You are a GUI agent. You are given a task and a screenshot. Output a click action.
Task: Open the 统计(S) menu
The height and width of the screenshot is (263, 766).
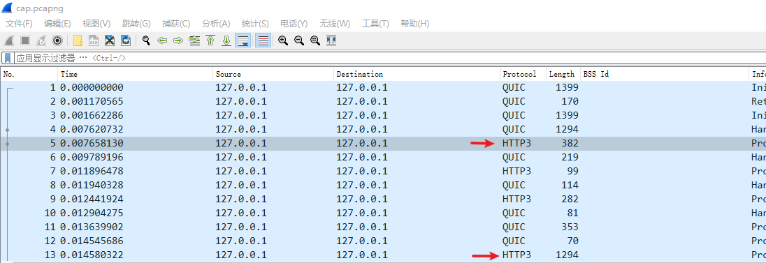point(255,24)
